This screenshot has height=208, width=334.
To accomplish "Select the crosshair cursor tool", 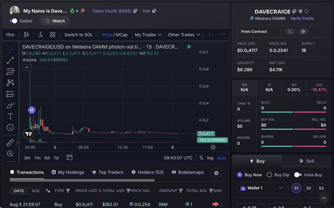I will [x=10, y=49].
